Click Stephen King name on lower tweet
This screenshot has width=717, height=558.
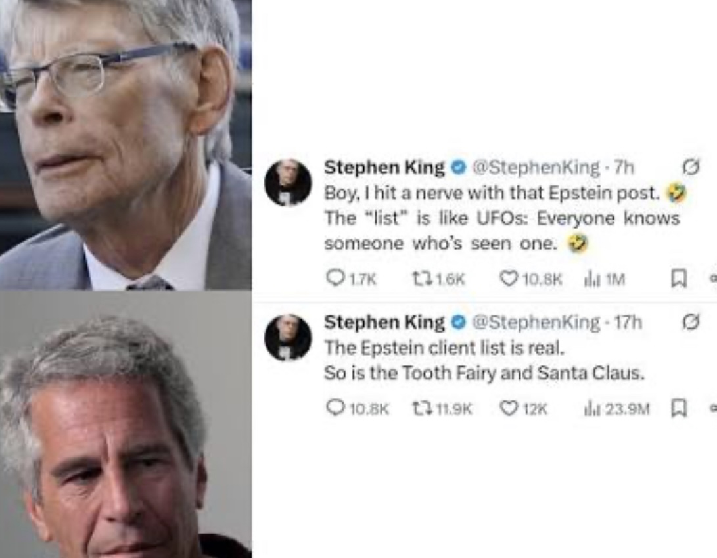pyautogui.click(x=384, y=323)
